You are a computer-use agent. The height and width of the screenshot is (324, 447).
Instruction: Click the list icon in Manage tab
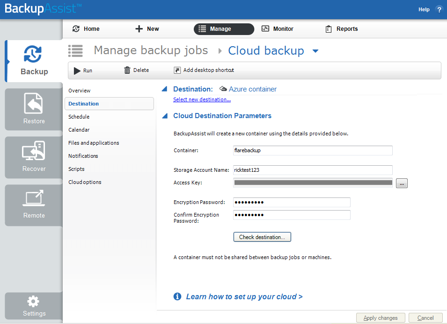(202, 29)
